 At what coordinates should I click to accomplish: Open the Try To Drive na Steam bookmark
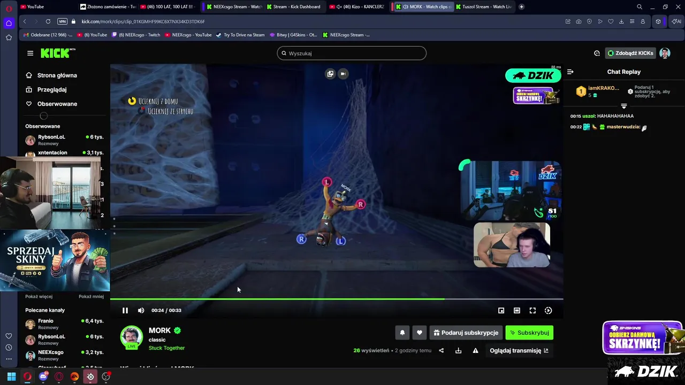point(240,35)
